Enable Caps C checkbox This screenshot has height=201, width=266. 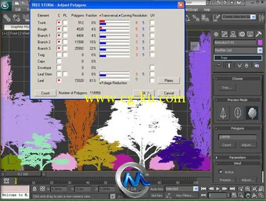[x=59, y=61]
